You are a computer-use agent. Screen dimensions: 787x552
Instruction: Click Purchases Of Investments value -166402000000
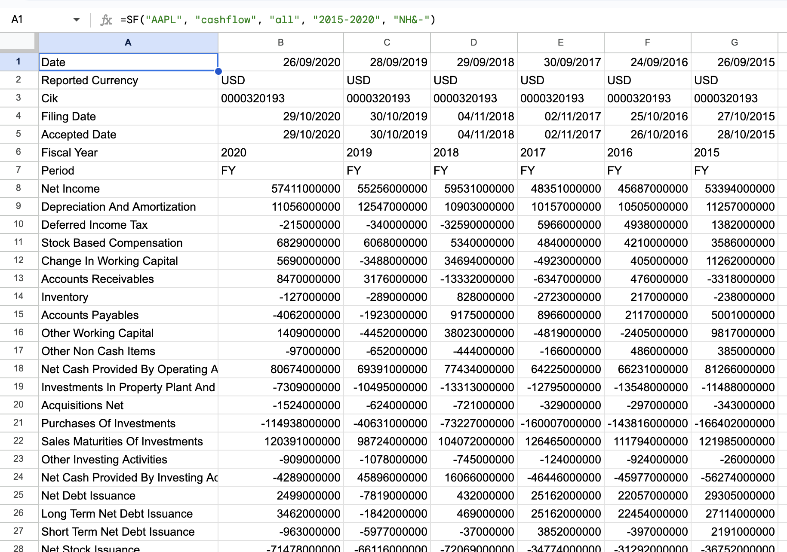click(735, 423)
